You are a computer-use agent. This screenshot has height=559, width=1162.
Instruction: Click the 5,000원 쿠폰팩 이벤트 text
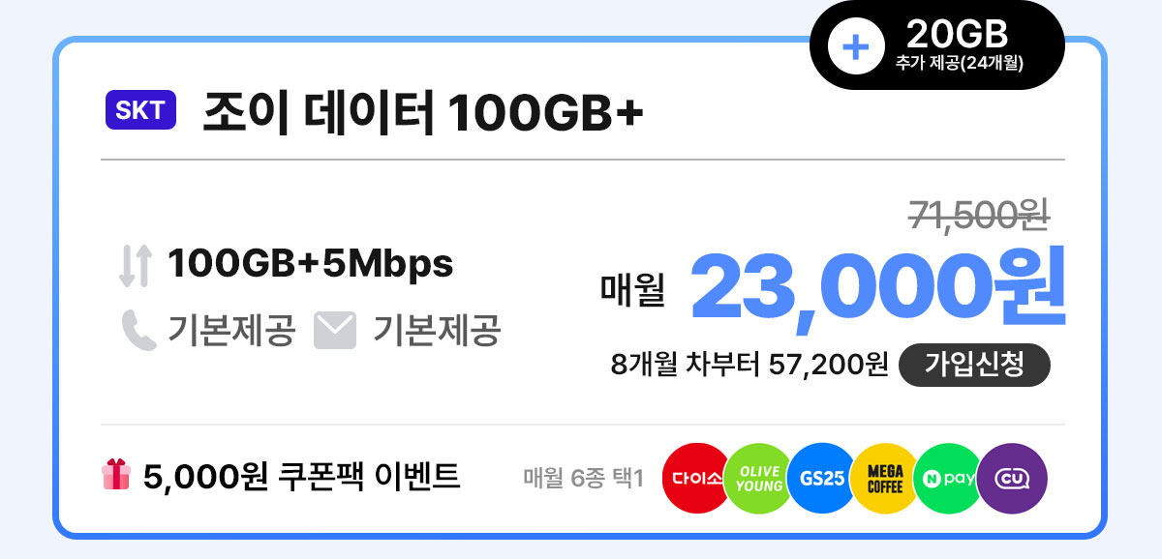301,477
